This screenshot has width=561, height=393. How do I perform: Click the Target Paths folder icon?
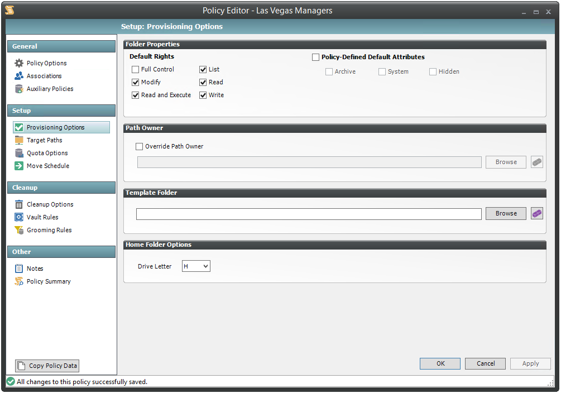tap(19, 140)
